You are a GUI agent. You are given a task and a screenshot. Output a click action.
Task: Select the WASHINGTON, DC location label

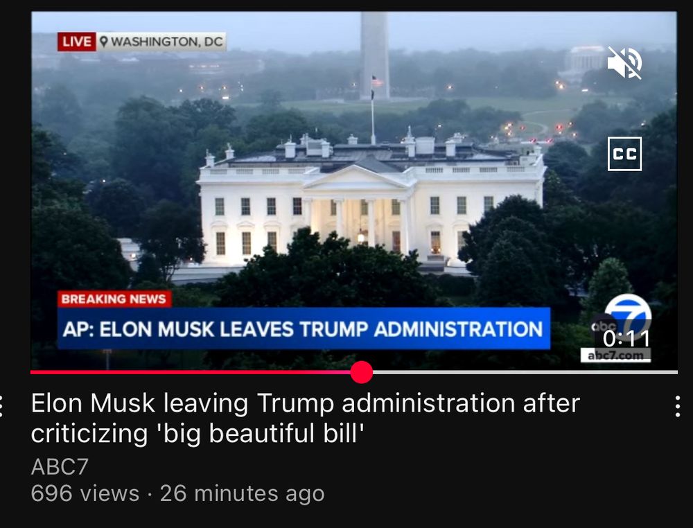point(166,42)
